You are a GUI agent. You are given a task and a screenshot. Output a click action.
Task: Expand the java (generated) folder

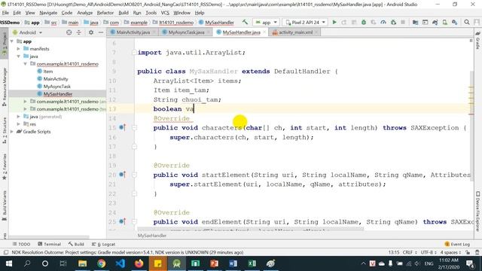tap(18, 117)
